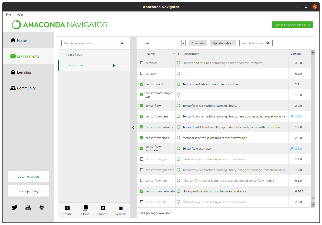Click the update arrow for tensorflow-base version
The width and height of the screenshot is (322, 225).
point(292,116)
